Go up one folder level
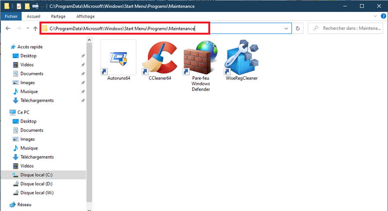 pyautogui.click(x=35, y=28)
